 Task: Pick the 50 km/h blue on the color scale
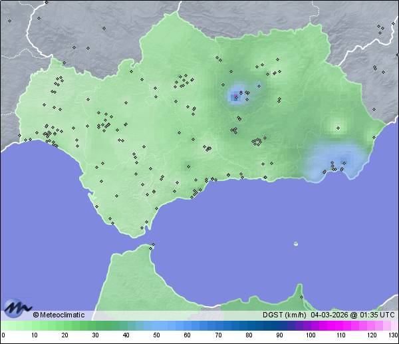click(x=157, y=325)
